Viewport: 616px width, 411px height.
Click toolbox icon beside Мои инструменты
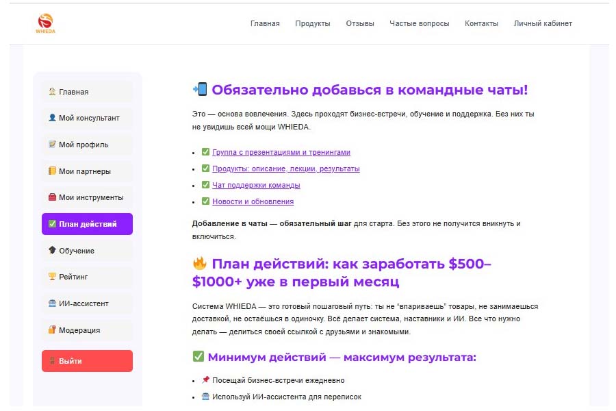point(52,197)
